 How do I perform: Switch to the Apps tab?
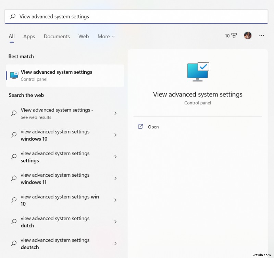(29, 37)
